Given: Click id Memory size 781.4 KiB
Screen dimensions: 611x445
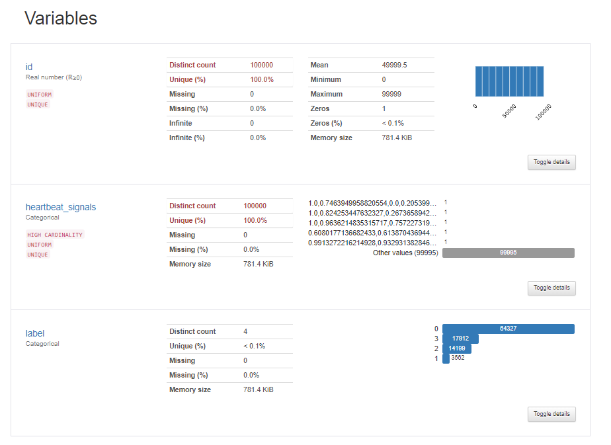Looking at the screenshot, I should click(x=397, y=138).
